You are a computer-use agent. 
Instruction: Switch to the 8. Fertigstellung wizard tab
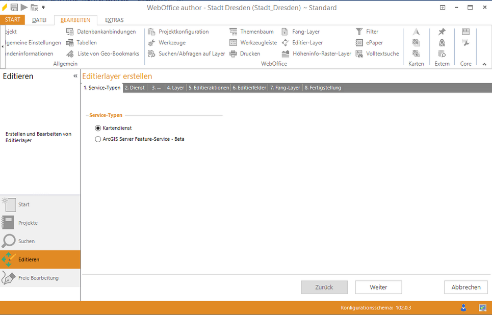click(323, 88)
